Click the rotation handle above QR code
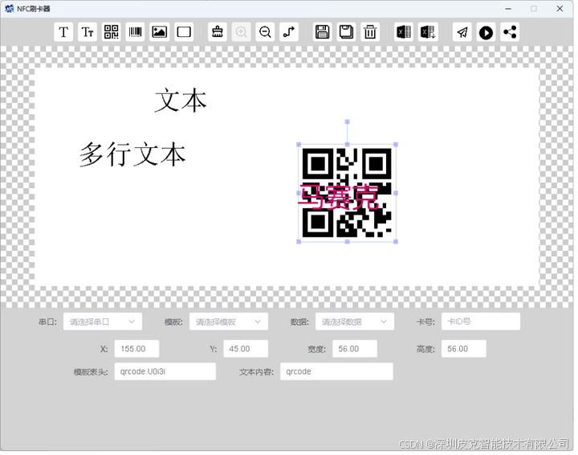 point(347,121)
